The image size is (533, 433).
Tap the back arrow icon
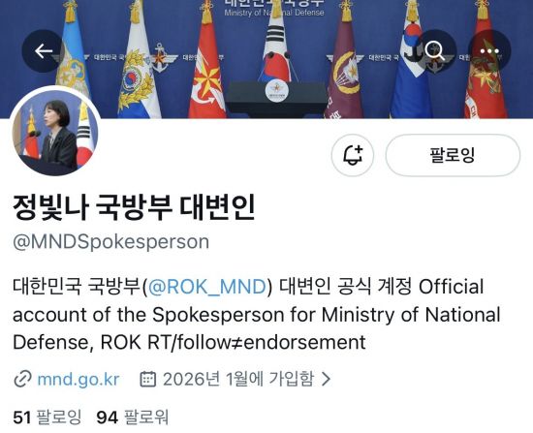coord(44,51)
